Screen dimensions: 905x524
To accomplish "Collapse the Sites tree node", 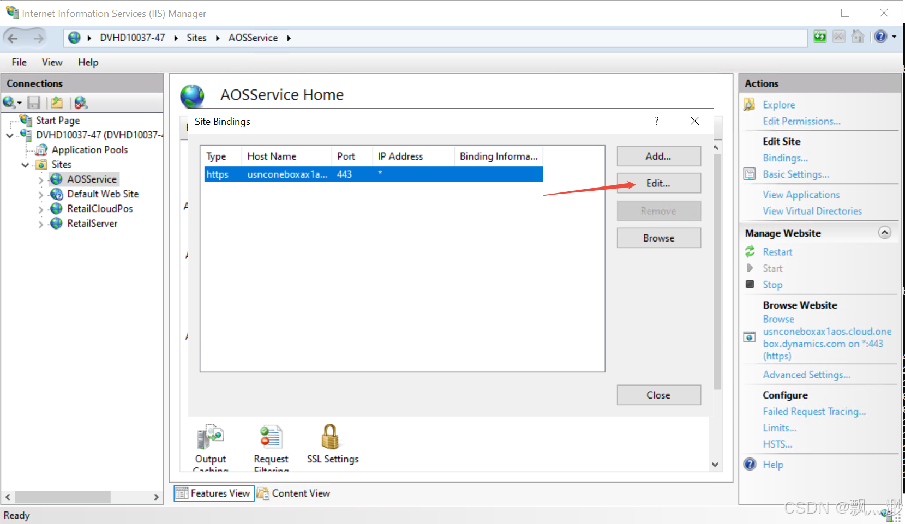I will [x=25, y=165].
